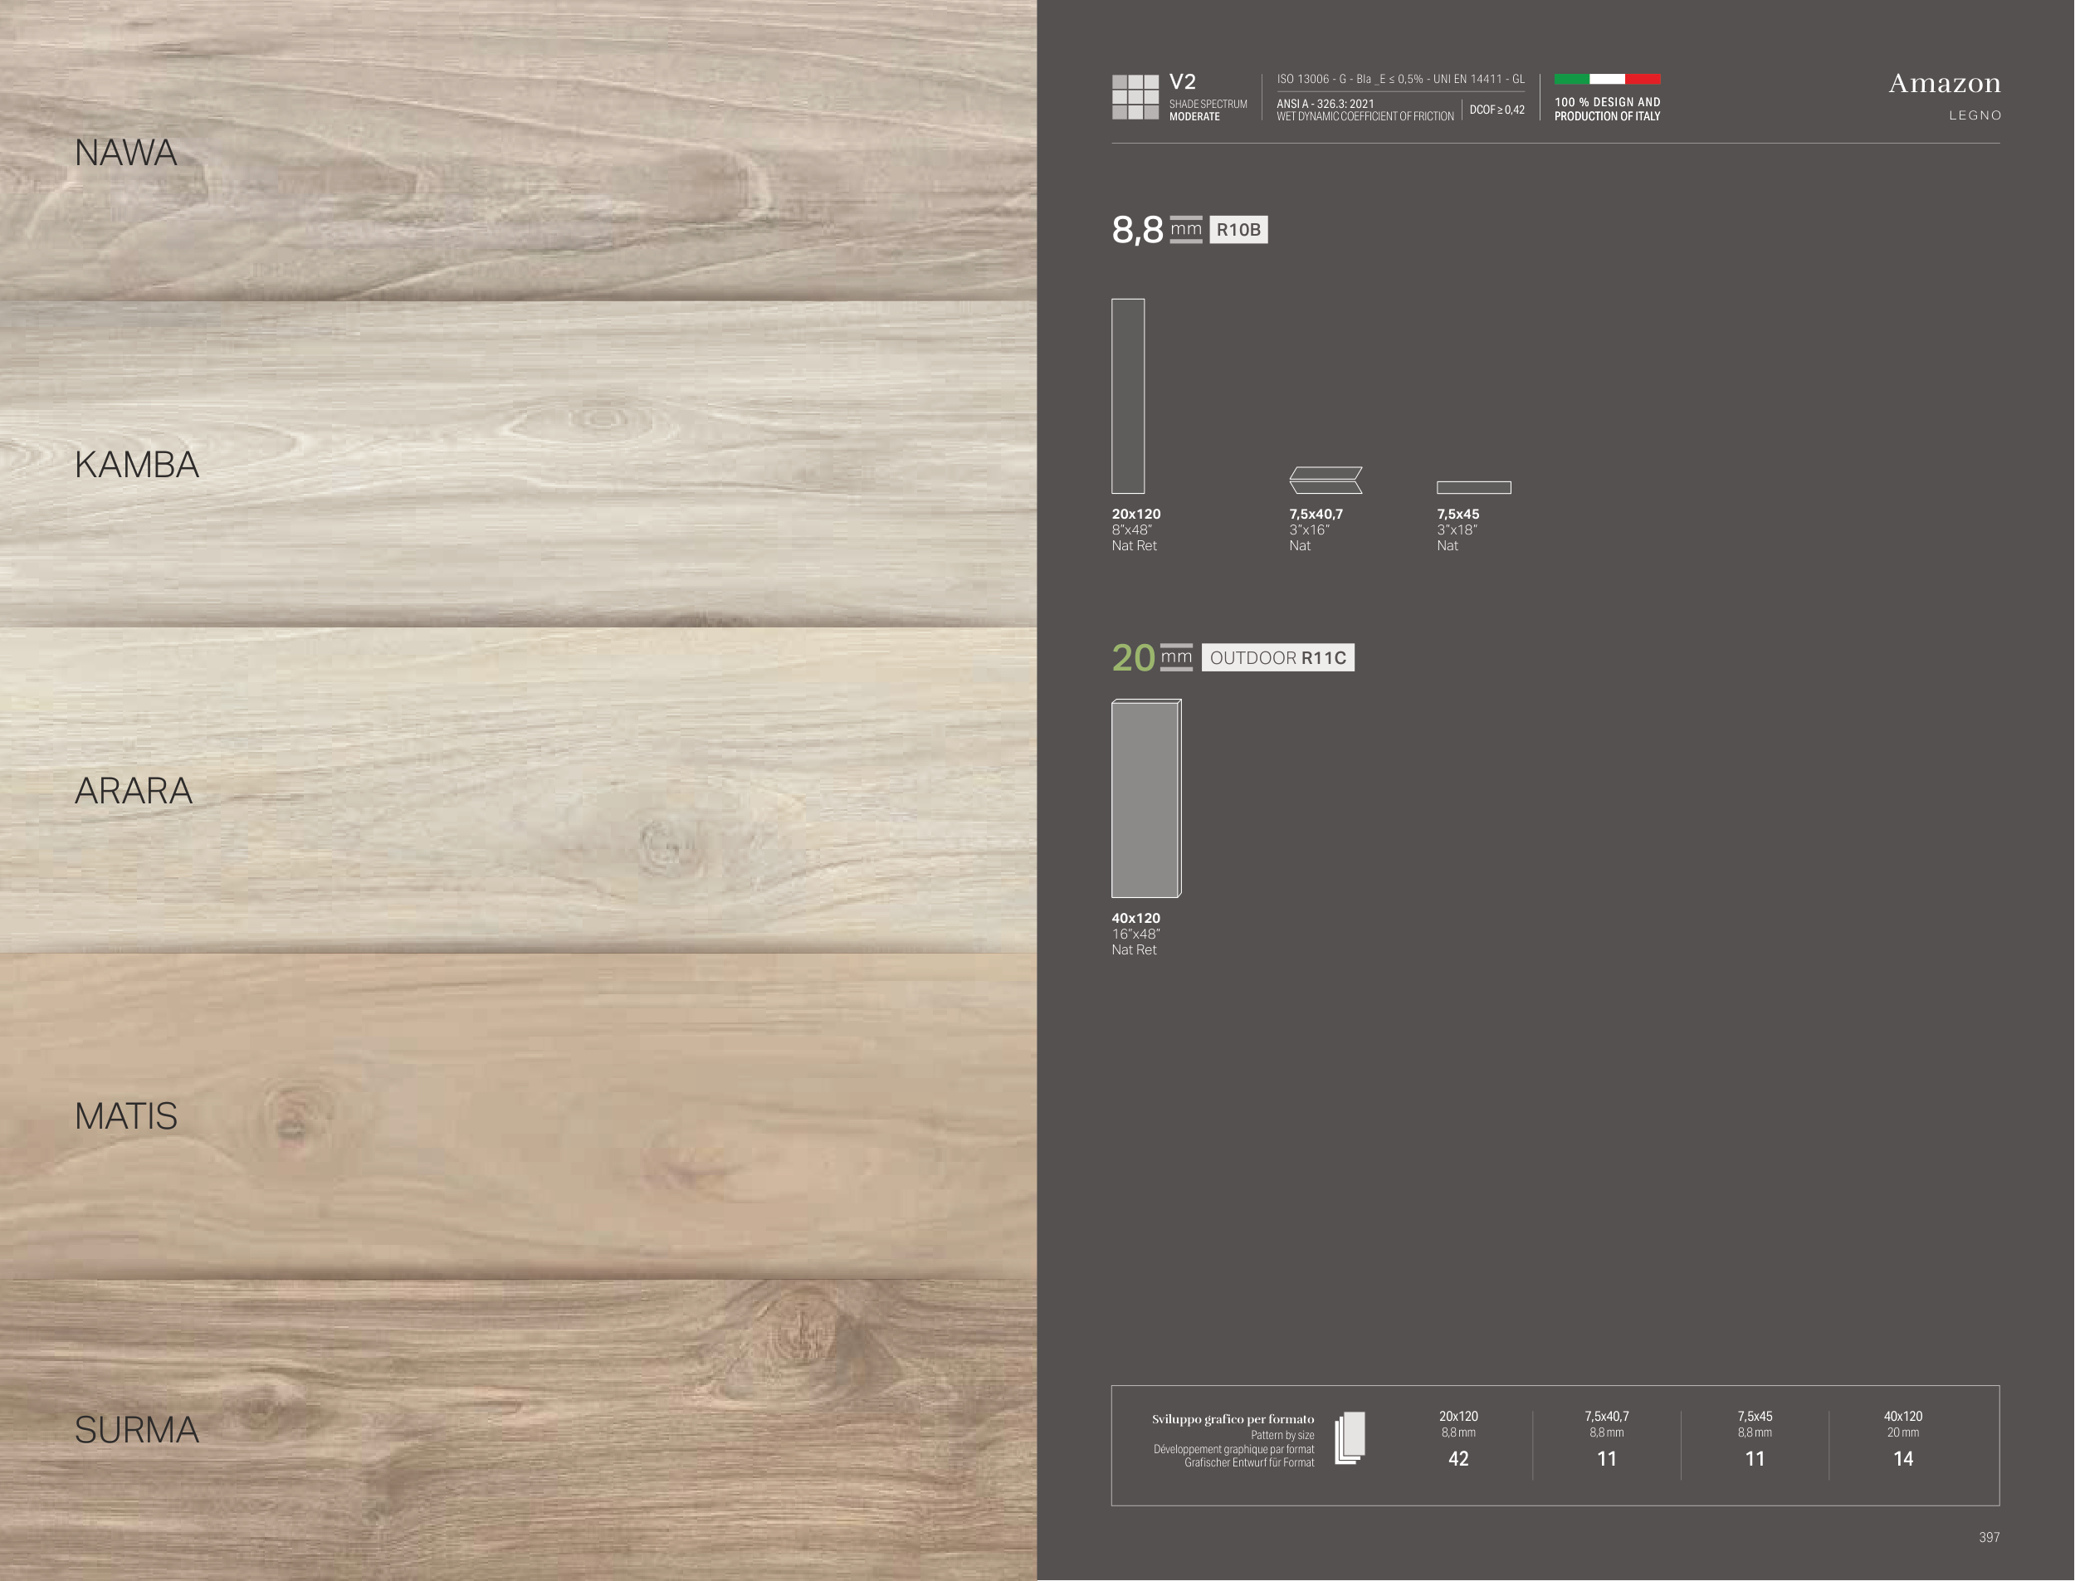The image size is (2075, 1581).
Task: Select the SURMA wood plank label
Action: (x=136, y=1431)
